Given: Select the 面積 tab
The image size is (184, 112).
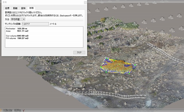Looking at the screenshot, I should click(23, 8).
